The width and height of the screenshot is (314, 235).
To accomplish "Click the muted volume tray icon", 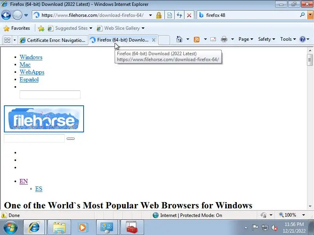I will [274, 228].
